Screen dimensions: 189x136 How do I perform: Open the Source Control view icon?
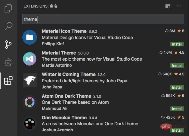coord(8,44)
